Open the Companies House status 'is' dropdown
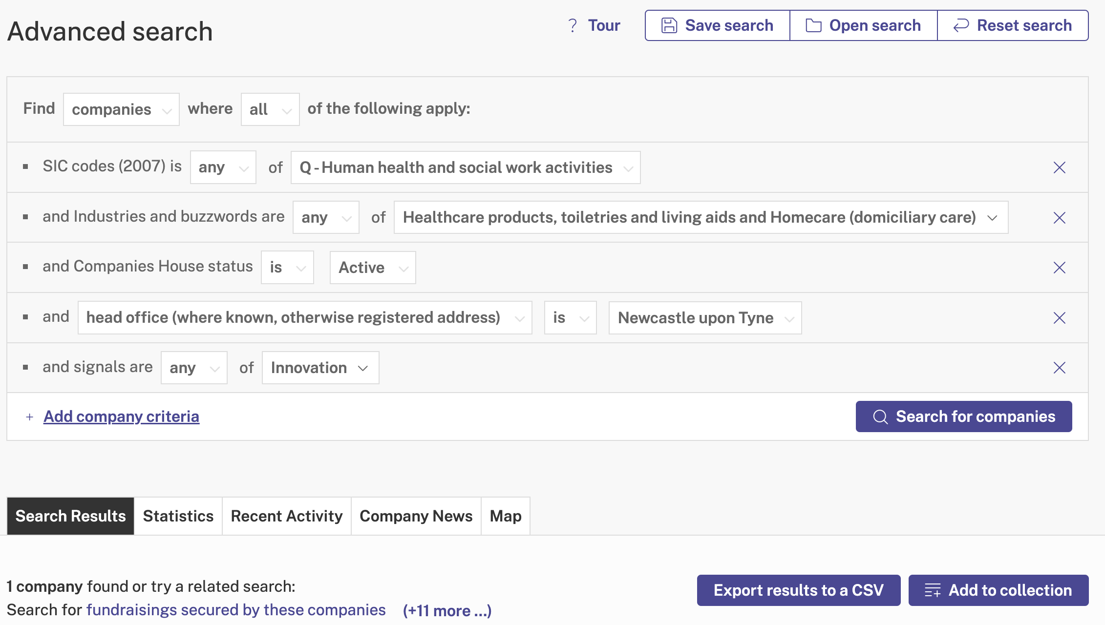This screenshot has width=1105, height=625. 287,268
